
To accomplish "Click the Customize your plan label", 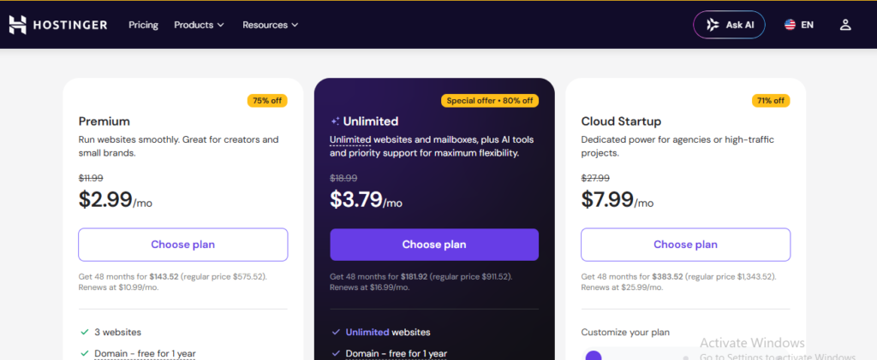I will 625,332.
